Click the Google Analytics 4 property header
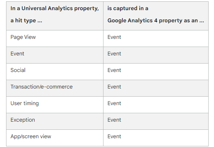214x147 pixels. click(156, 16)
